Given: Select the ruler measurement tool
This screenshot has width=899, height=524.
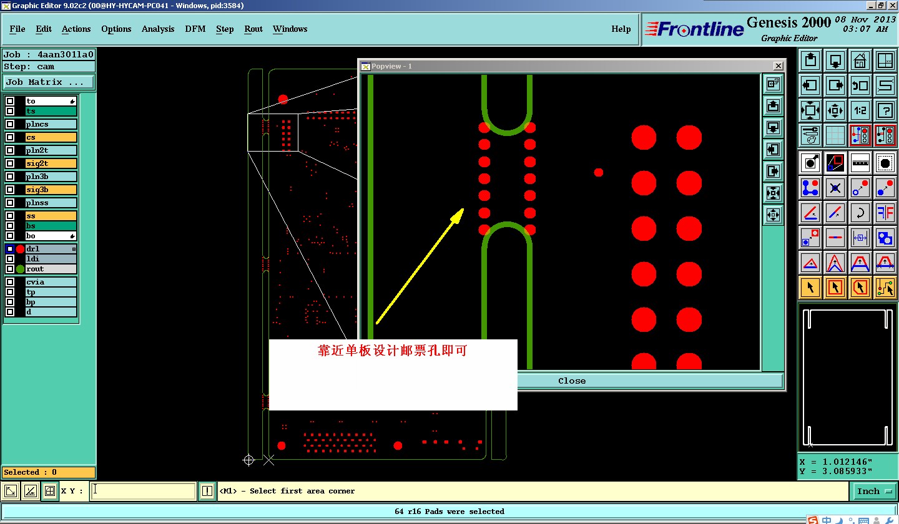Looking at the screenshot, I should [x=860, y=163].
